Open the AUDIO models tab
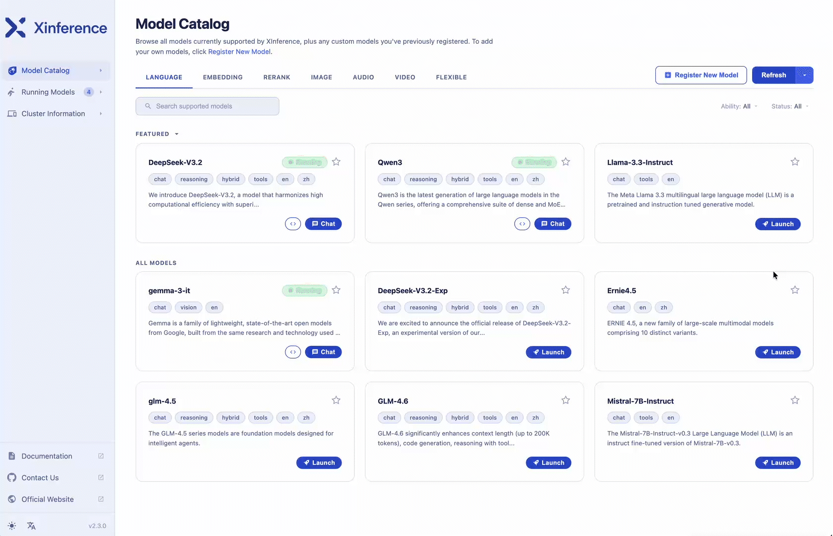 click(x=363, y=77)
